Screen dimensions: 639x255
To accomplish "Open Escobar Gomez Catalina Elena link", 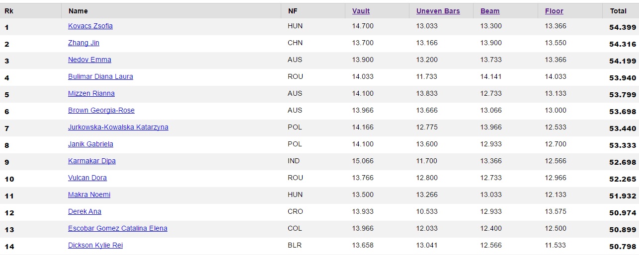I will [x=118, y=228].
